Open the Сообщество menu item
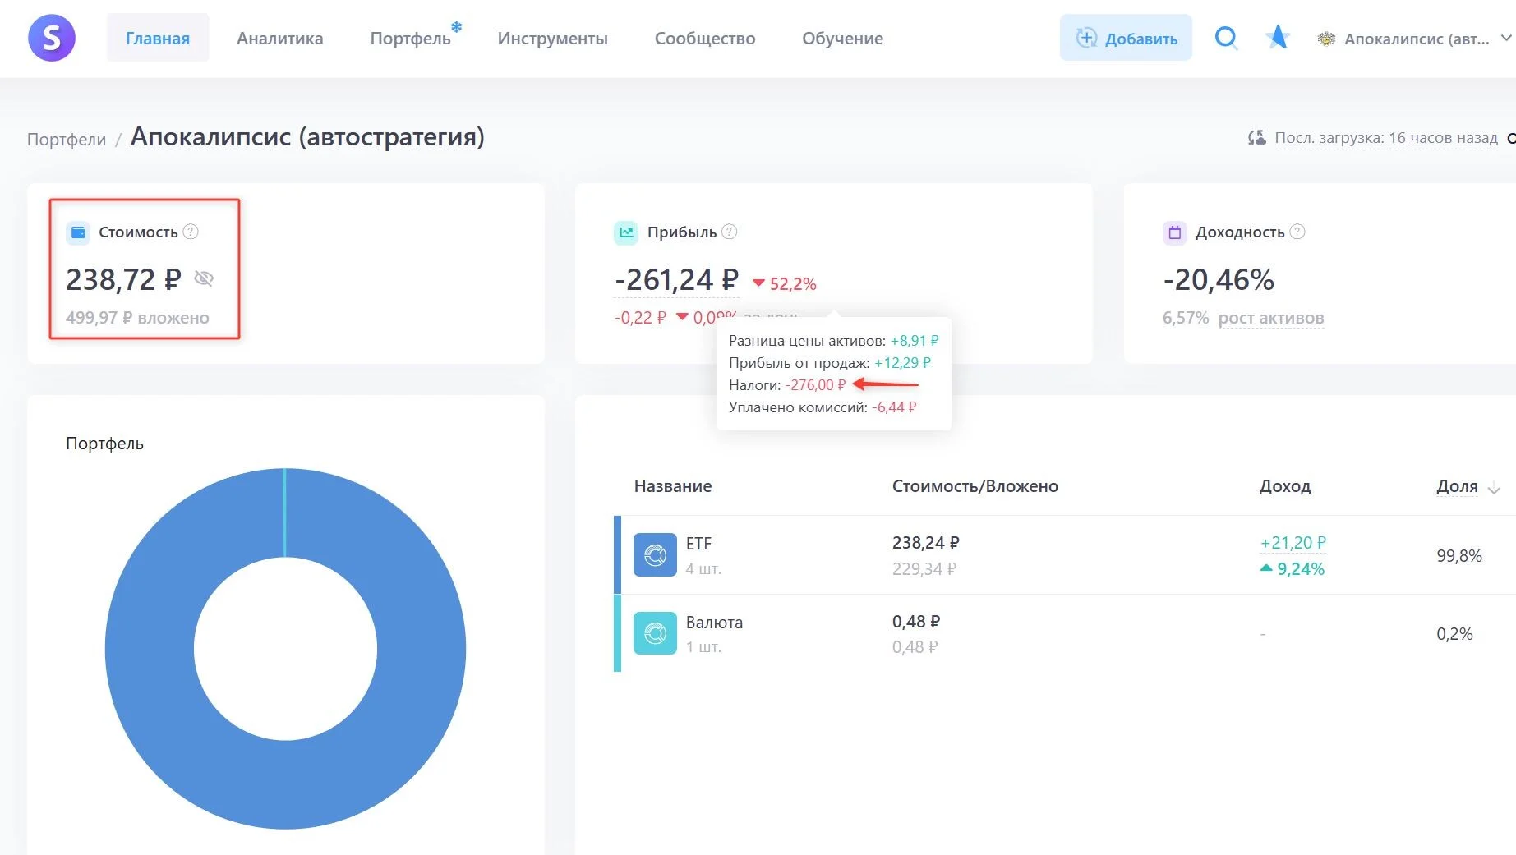The width and height of the screenshot is (1516, 855). tap(705, 39)
